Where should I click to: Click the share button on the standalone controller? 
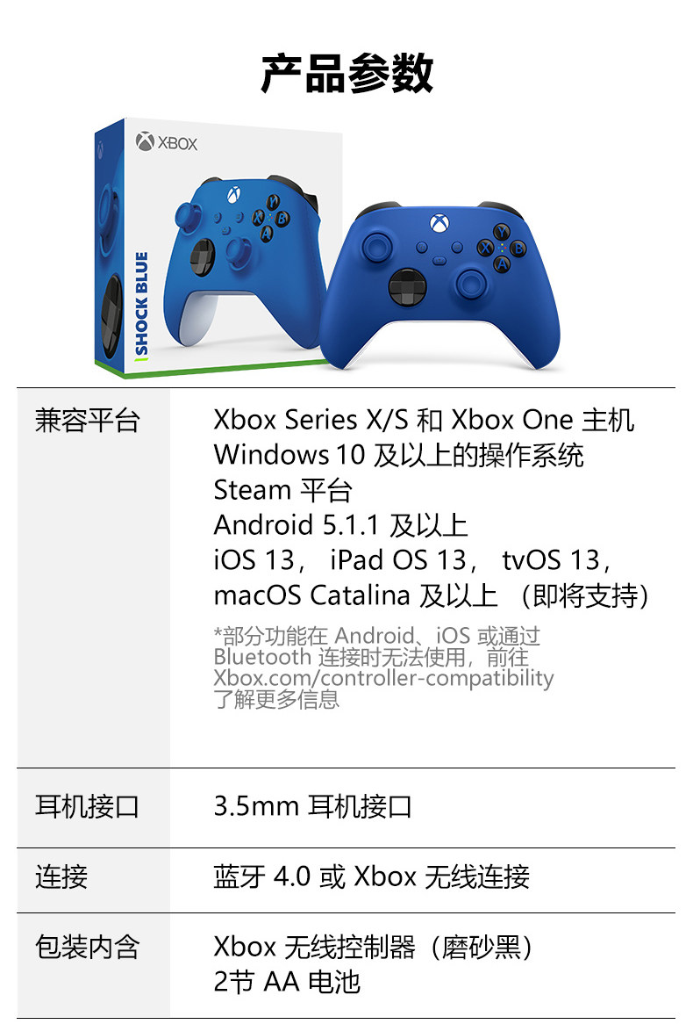click(439, 261)
